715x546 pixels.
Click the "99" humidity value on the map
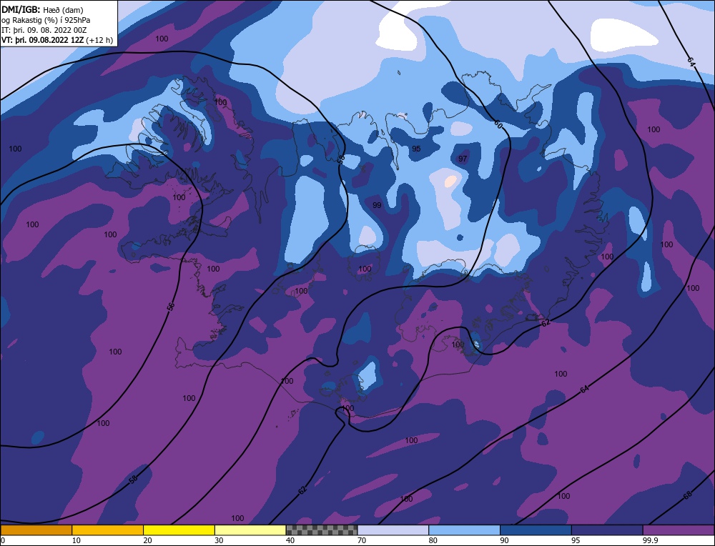point(377,205)
